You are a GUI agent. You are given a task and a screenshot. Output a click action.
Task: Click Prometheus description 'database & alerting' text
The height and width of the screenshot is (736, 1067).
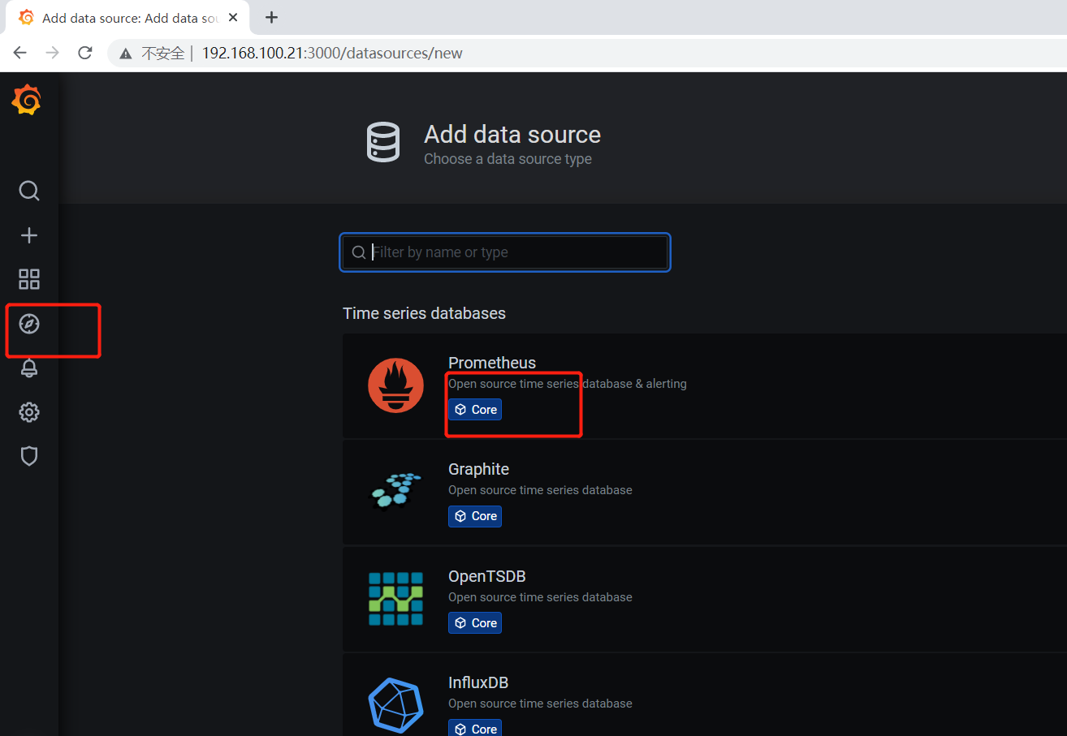(635, 384)
